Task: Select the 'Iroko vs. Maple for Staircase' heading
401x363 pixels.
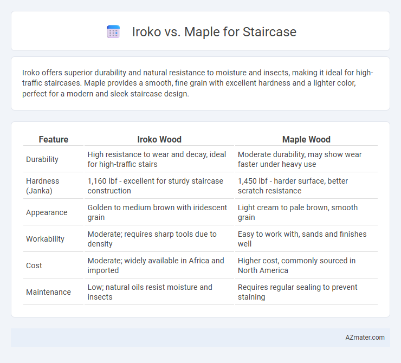Action: [x=214, y=32]
